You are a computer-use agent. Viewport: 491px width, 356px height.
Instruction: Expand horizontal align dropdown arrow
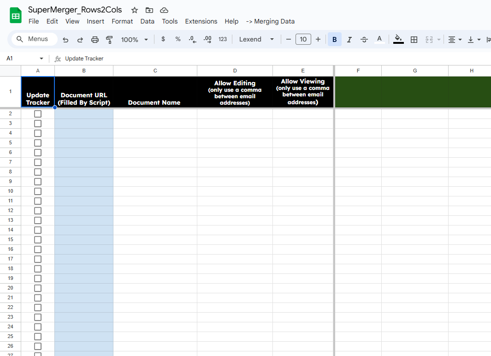click(x=460, y=40)
